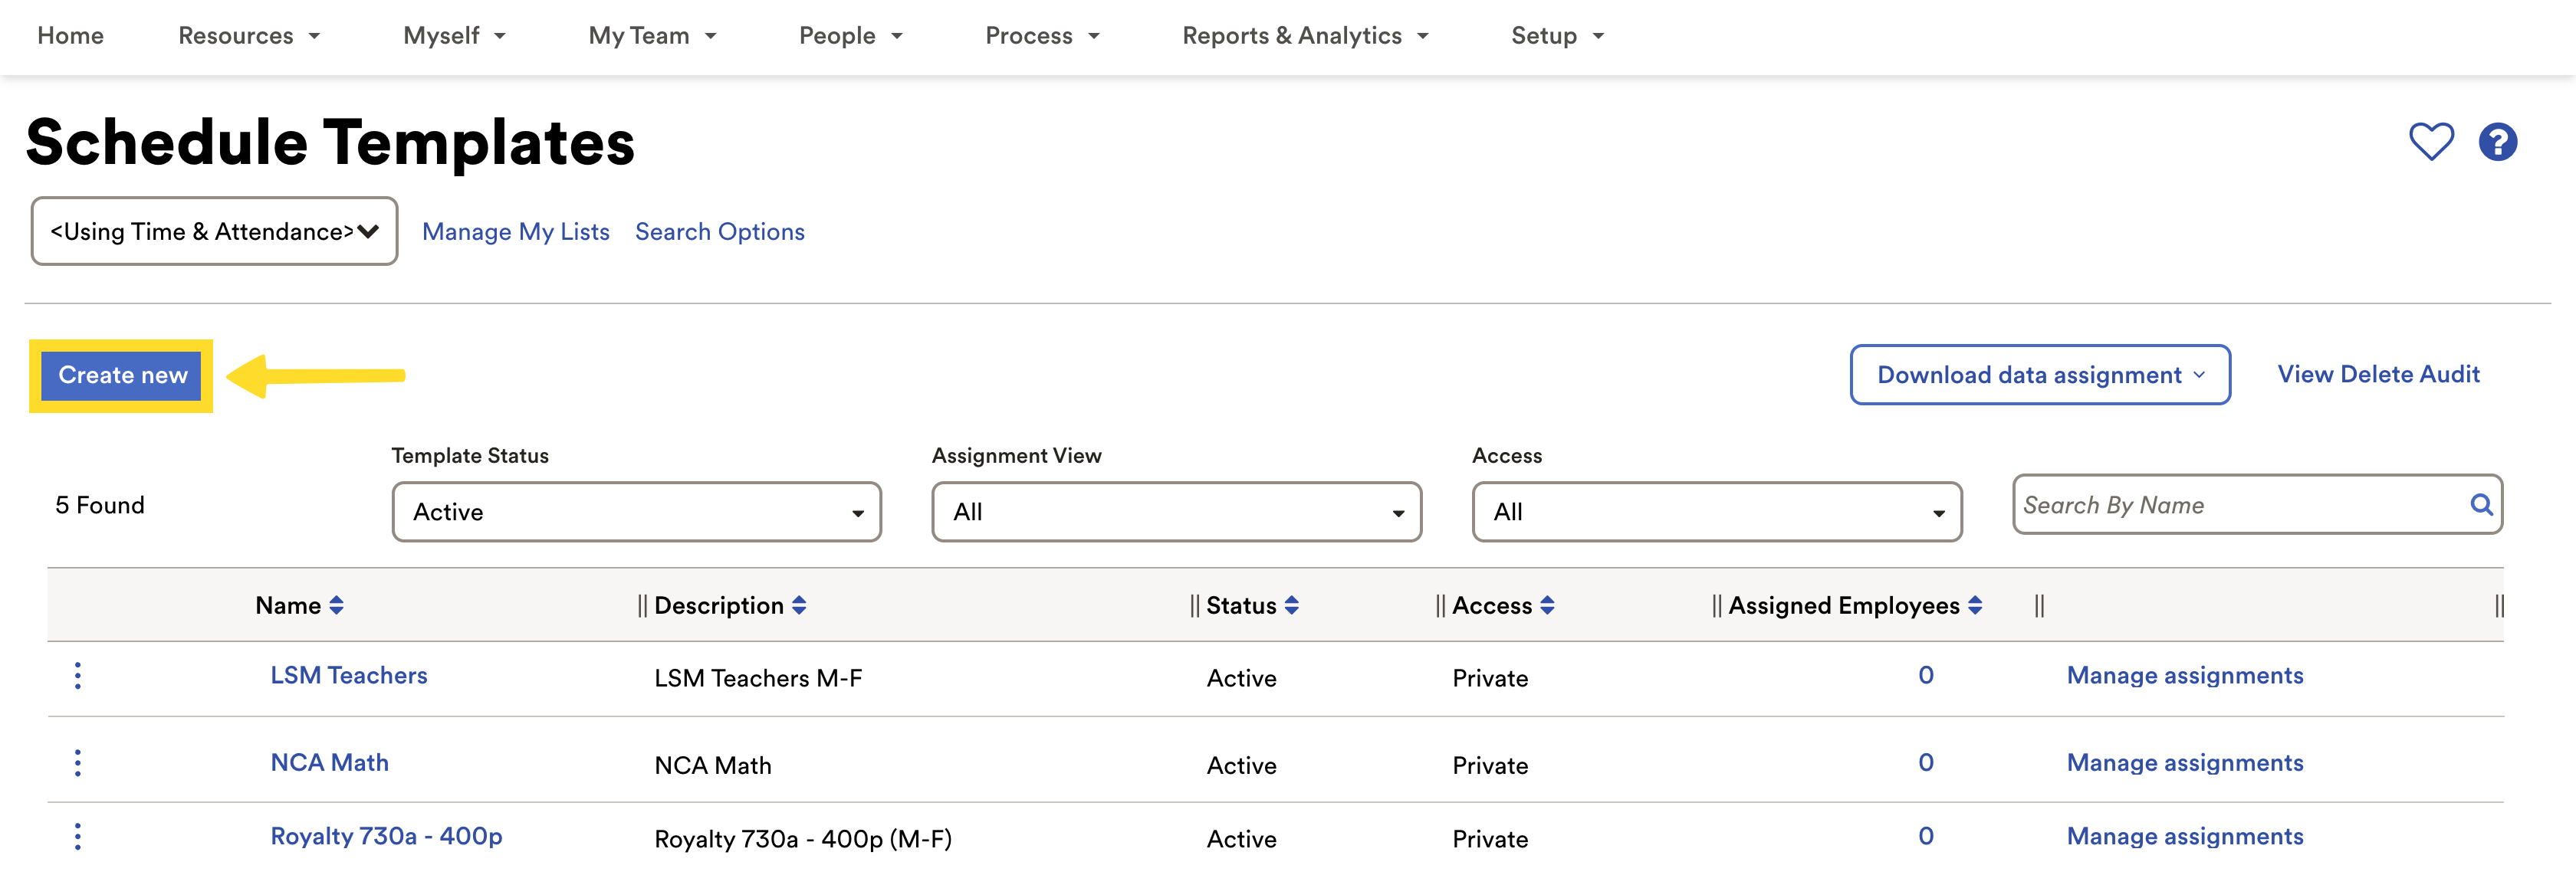Screen dimensions: 2576x875
Task: Expand the Template Status dropdown
Action: [637, 511]
